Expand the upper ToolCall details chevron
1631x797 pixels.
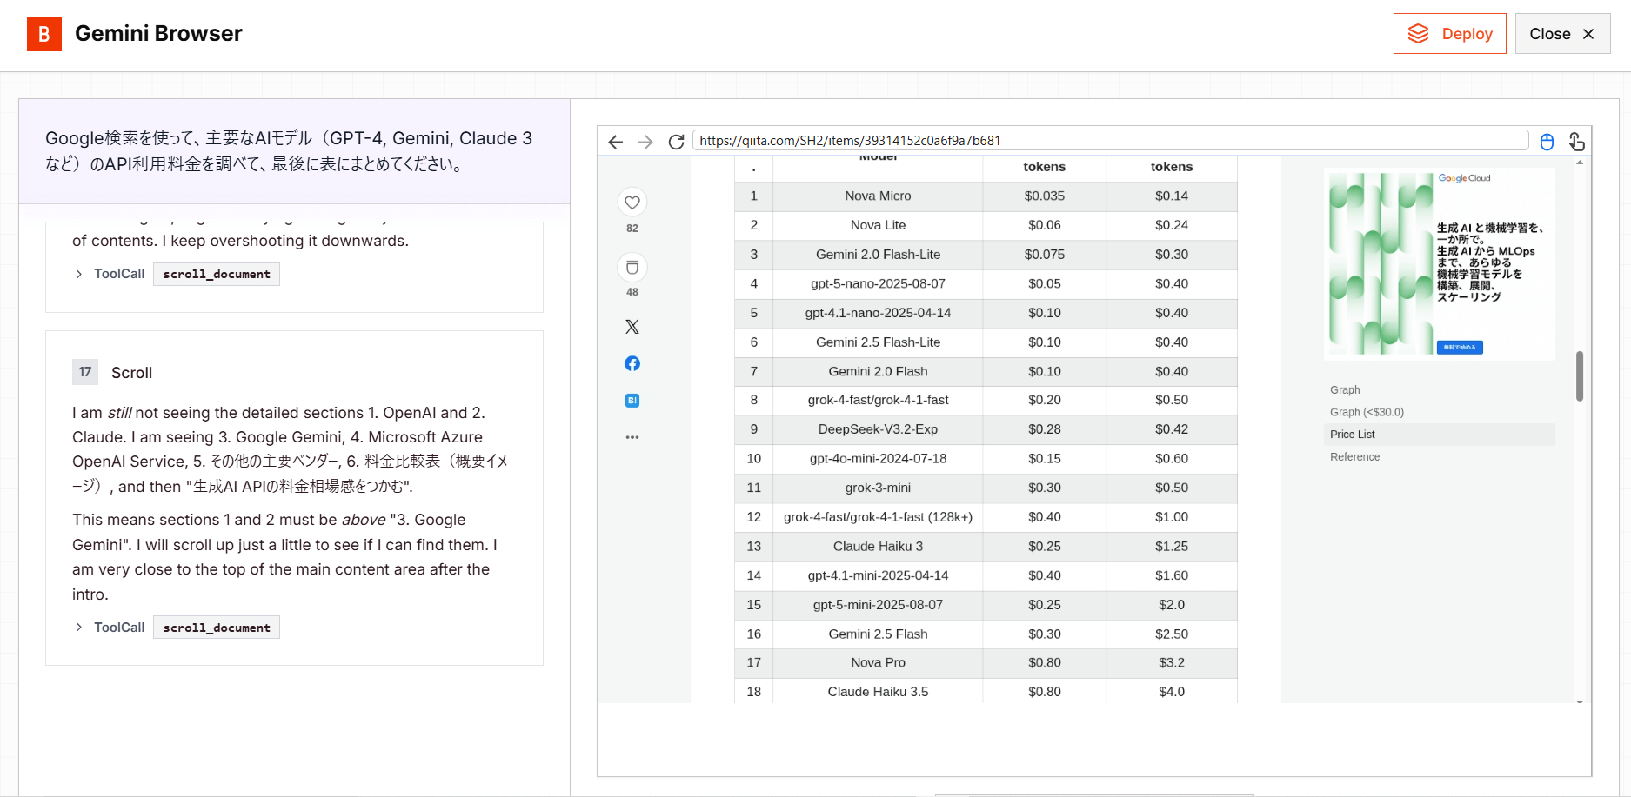[79, 274]
